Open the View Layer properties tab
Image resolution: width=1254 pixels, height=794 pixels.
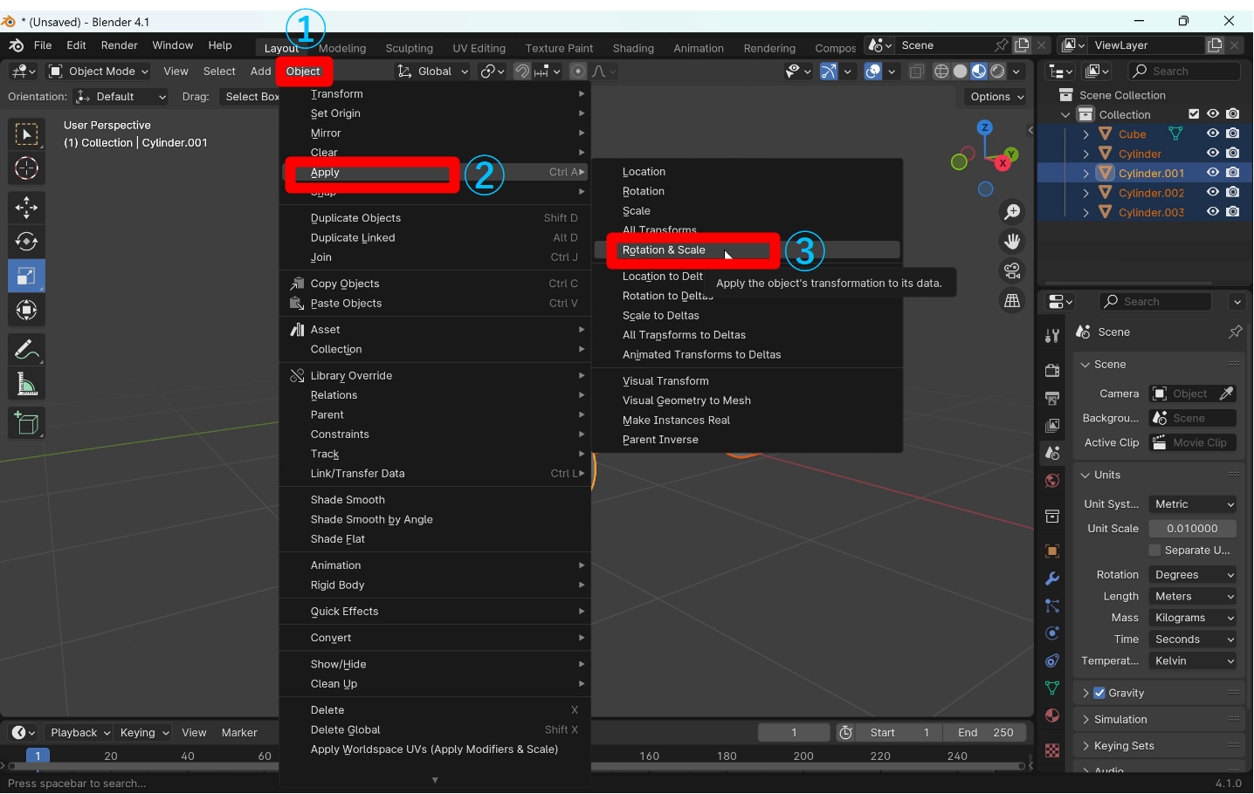click(1052, 426)
